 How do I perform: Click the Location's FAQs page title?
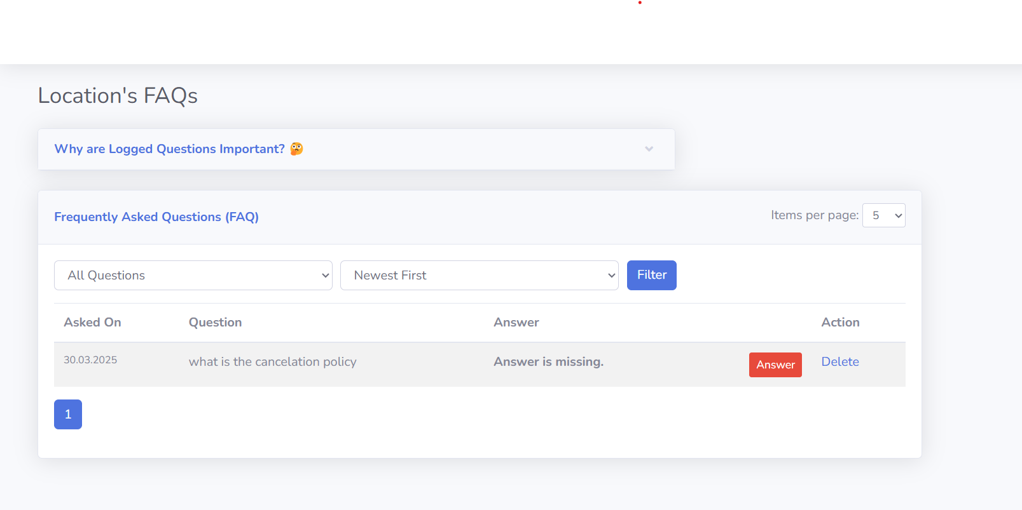point(118,95)
